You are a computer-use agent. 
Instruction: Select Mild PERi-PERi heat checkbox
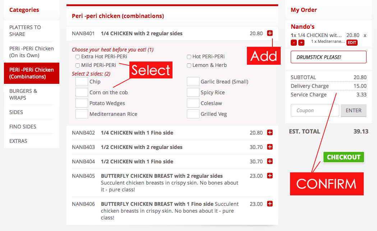(78, 65)
